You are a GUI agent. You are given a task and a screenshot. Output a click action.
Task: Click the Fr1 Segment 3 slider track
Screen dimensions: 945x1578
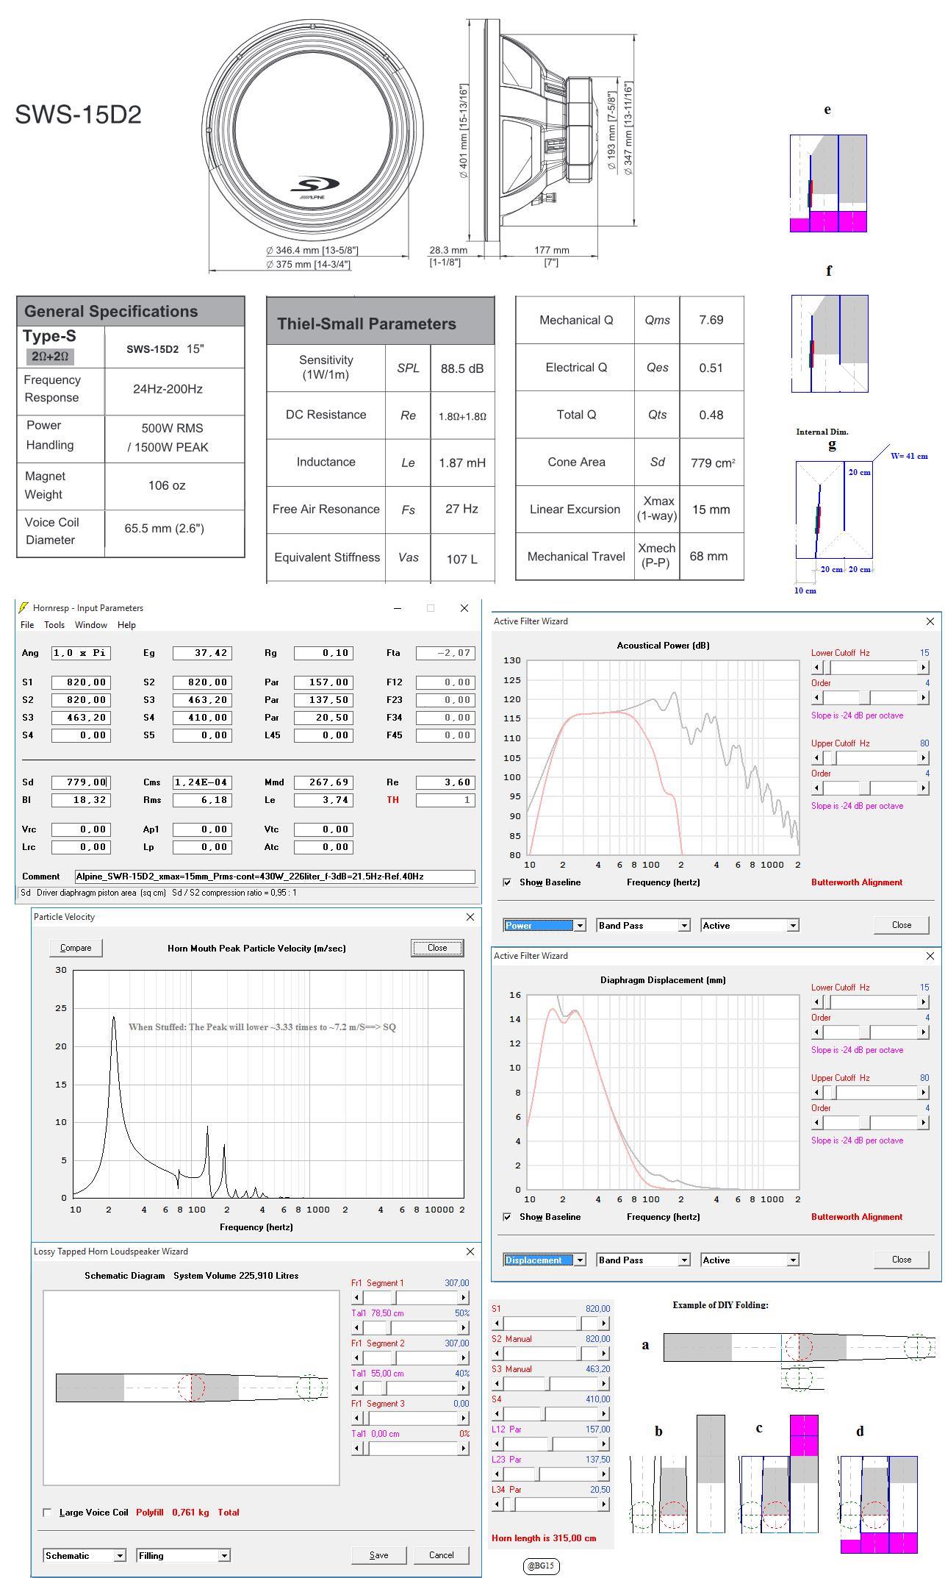pyautogui.click(x=410, y=1418)
